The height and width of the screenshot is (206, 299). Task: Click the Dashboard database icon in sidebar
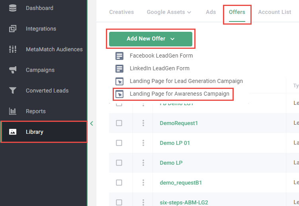click(x=13, y=8)
